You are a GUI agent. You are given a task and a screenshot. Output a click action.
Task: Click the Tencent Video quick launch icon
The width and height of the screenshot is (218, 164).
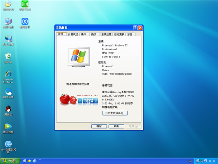point(30,161)
